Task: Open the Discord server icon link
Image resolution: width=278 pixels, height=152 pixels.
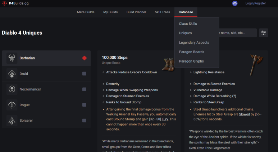Action: [235, 3]
